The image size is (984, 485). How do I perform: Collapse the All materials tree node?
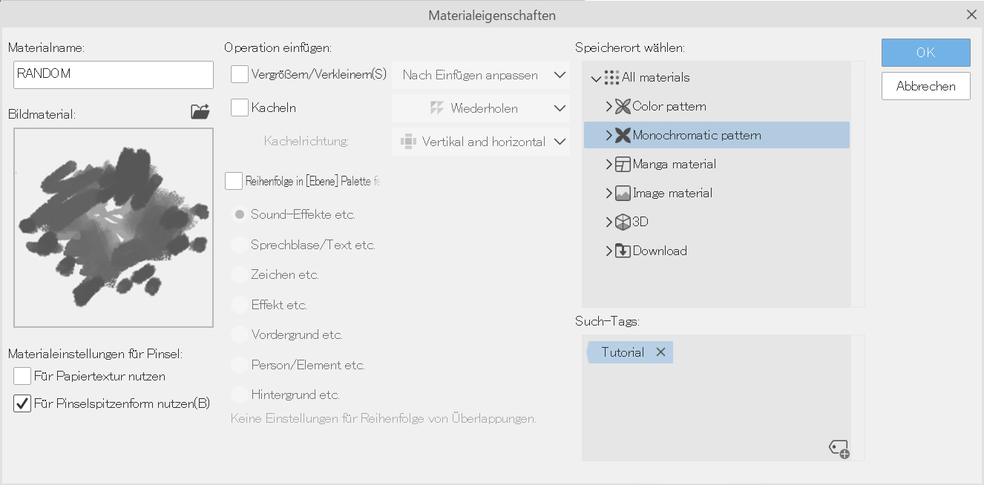click(596, 78)
